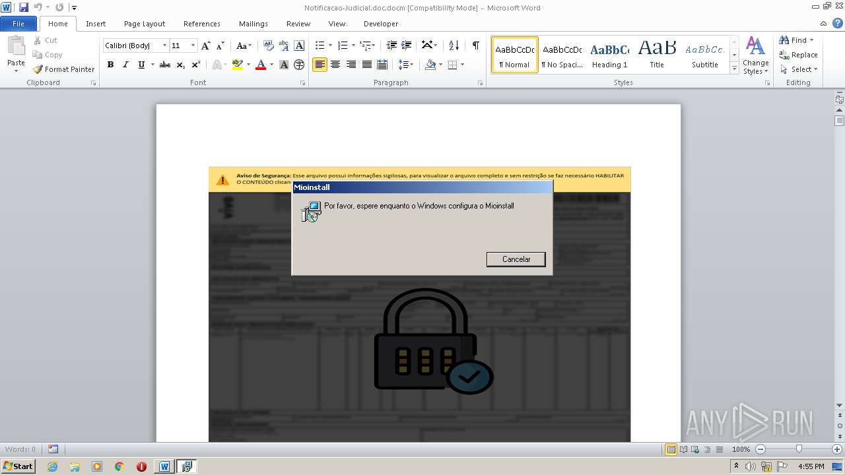Click the Bullets list icon
Image resolution: width=845 pixels, height=475 pixels.
(x=320, y=46)
